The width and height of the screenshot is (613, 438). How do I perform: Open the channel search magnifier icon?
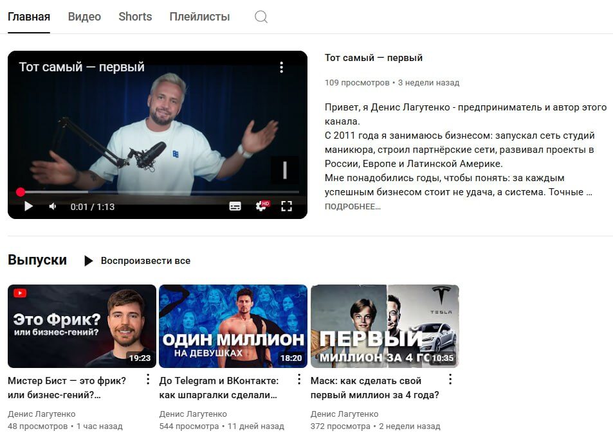[261, 17]
